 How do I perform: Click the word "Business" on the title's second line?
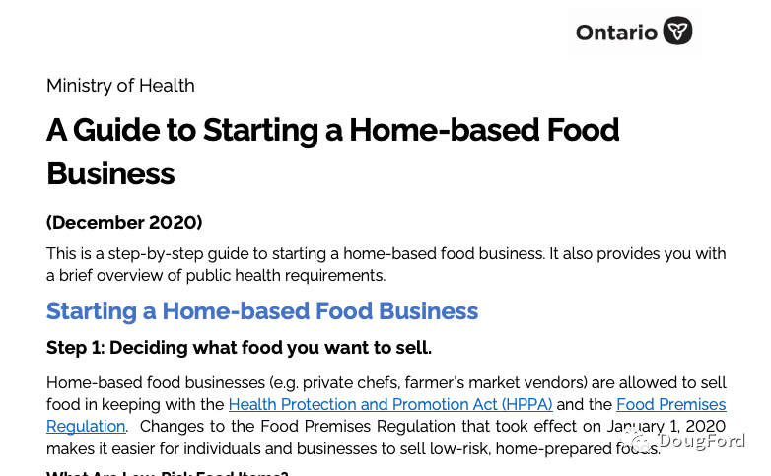110,174
